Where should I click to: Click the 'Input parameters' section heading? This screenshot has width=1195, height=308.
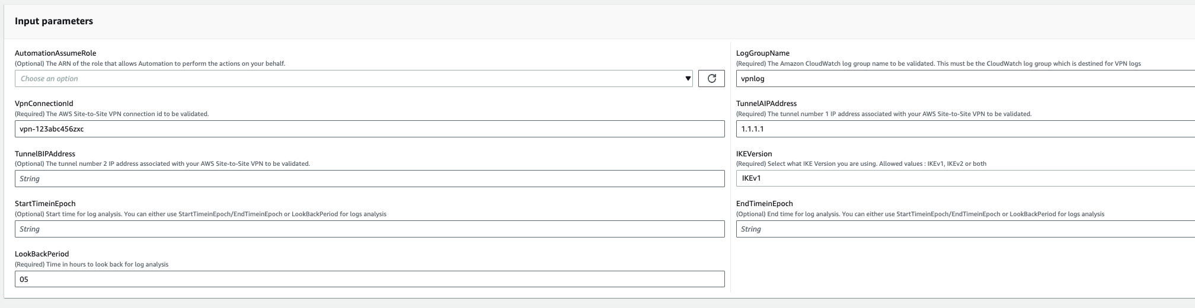54,21
